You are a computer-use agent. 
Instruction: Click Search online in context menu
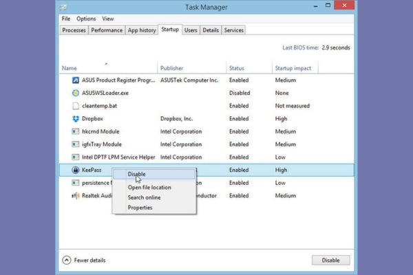tap(144, 197)
